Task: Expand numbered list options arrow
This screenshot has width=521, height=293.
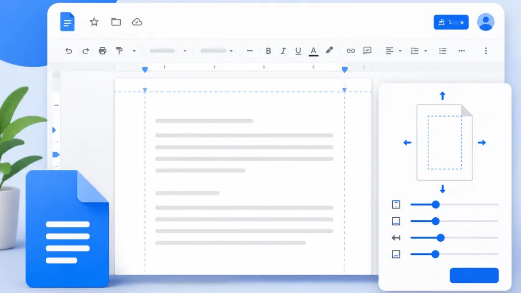Action: point(426,51)
